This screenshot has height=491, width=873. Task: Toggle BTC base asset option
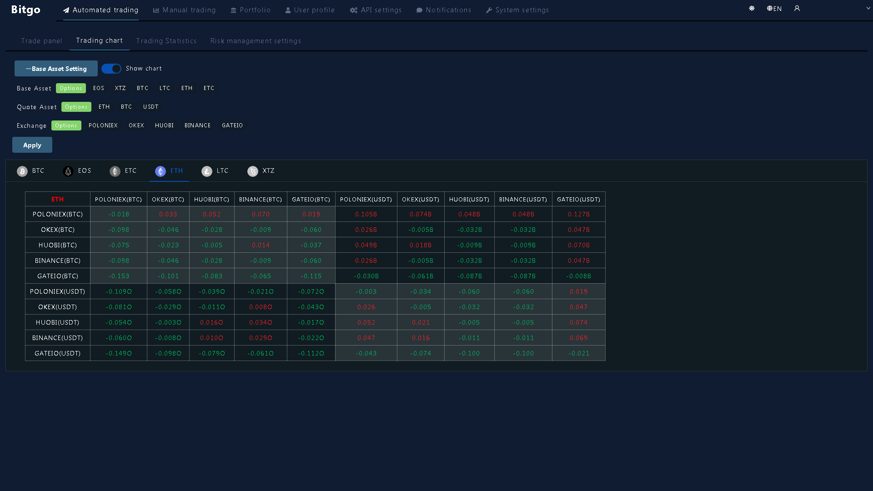(143, 88)
